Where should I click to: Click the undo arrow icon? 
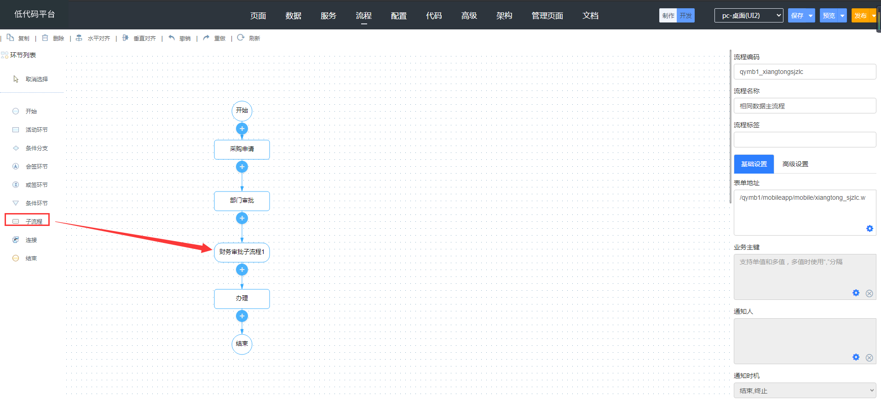[x=172, y=38]
